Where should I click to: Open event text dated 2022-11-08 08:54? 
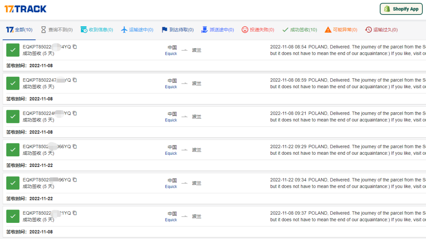click(x=348, y=50)
